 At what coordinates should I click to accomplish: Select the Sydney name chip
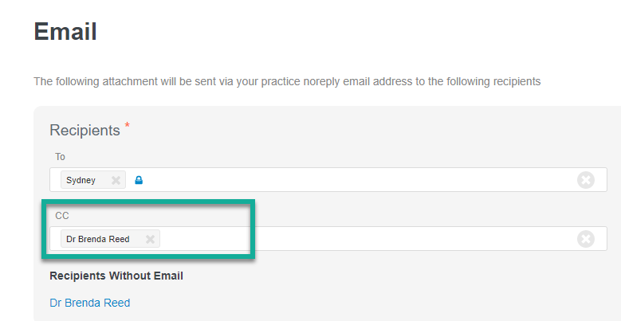[x=93, y=180]
